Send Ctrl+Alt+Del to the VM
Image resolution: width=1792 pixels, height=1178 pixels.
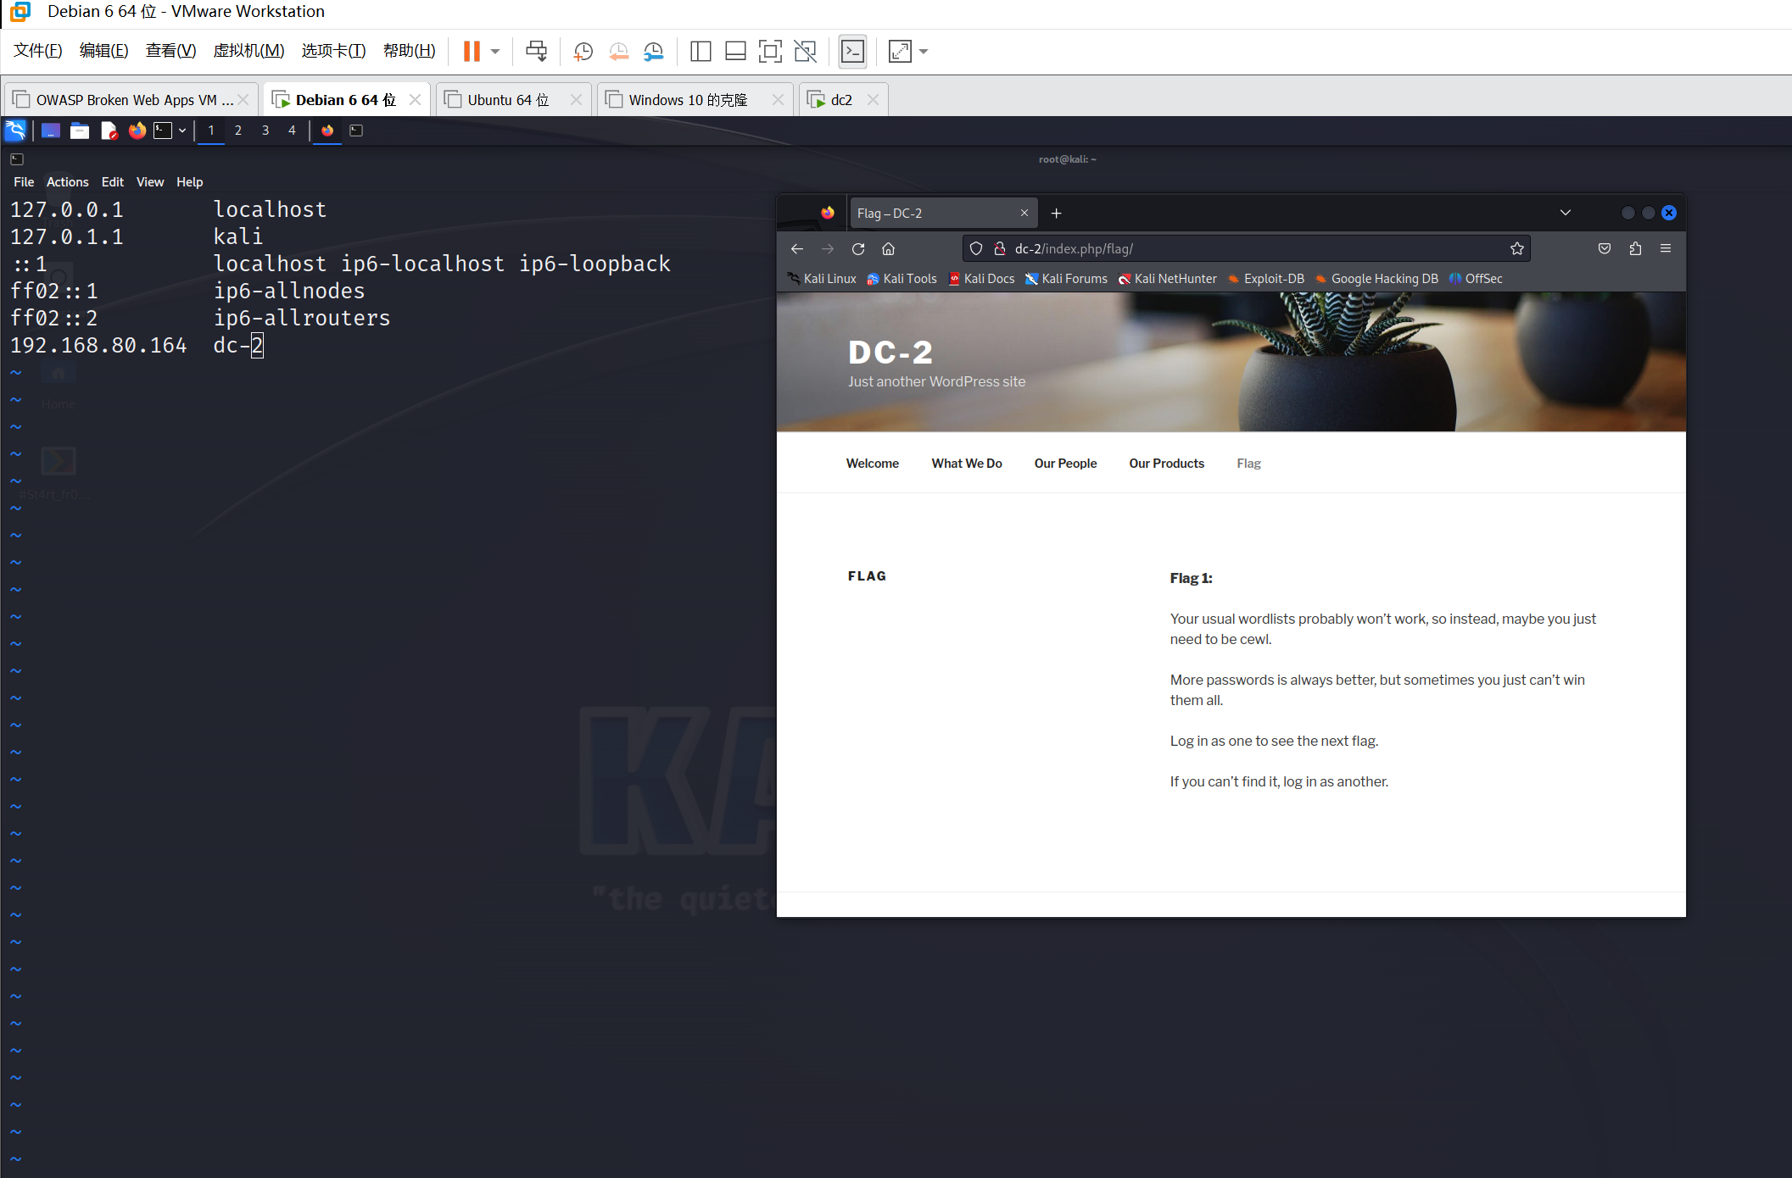tap(536, 52)
